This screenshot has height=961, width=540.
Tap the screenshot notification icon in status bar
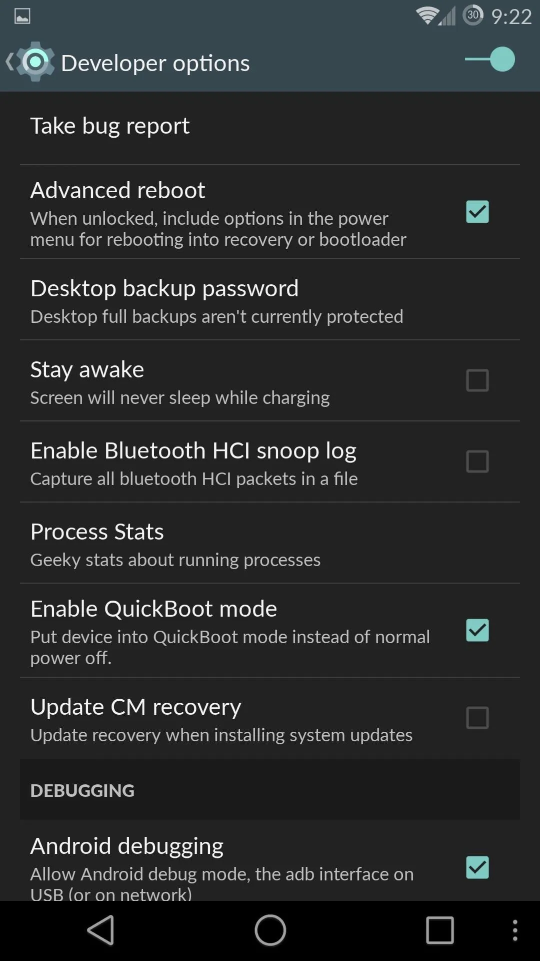click(x=22, y=17)
